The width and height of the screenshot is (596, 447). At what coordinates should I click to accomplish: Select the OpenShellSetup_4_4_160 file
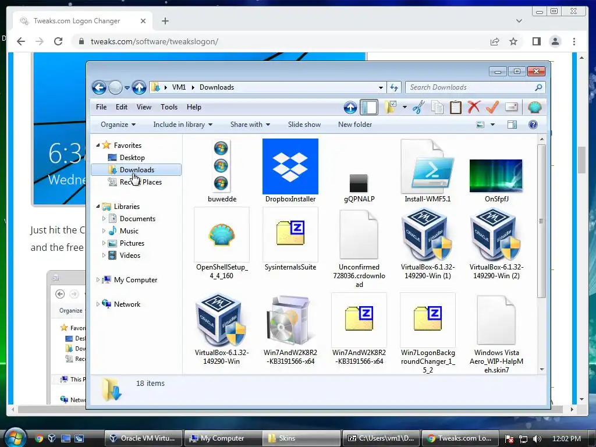222,243
